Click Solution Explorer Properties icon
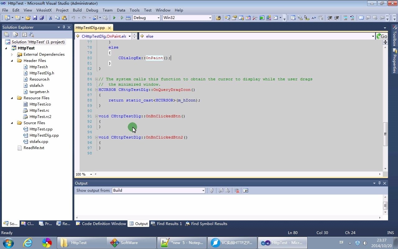Image resolution: width=398 pixels, height=249 pixels. coord(7,35)
